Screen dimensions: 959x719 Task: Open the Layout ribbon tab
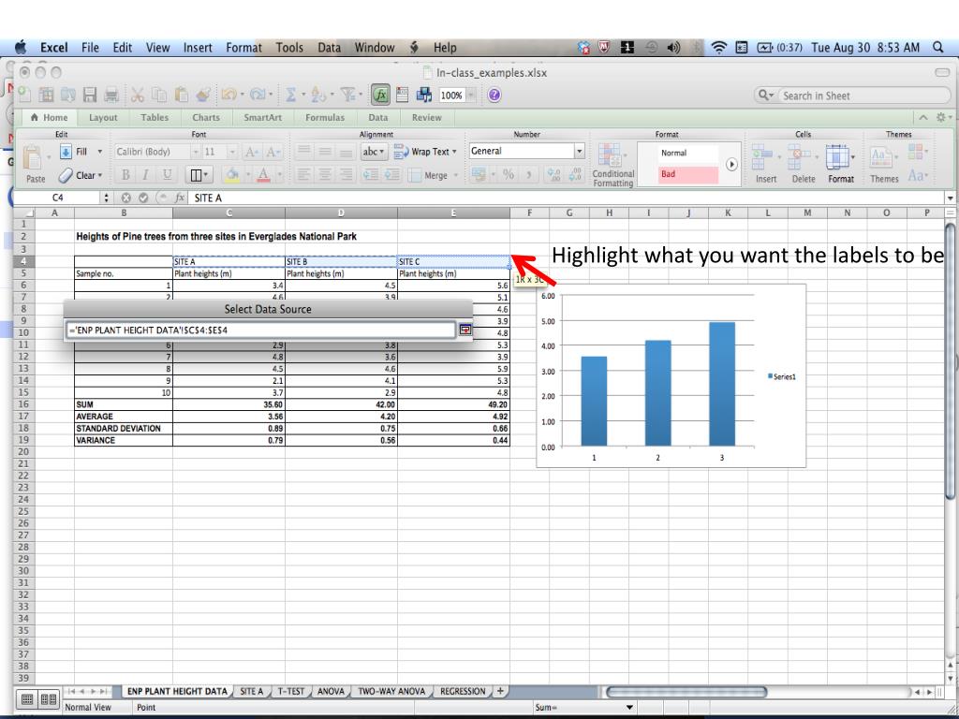tap(103, 117)
